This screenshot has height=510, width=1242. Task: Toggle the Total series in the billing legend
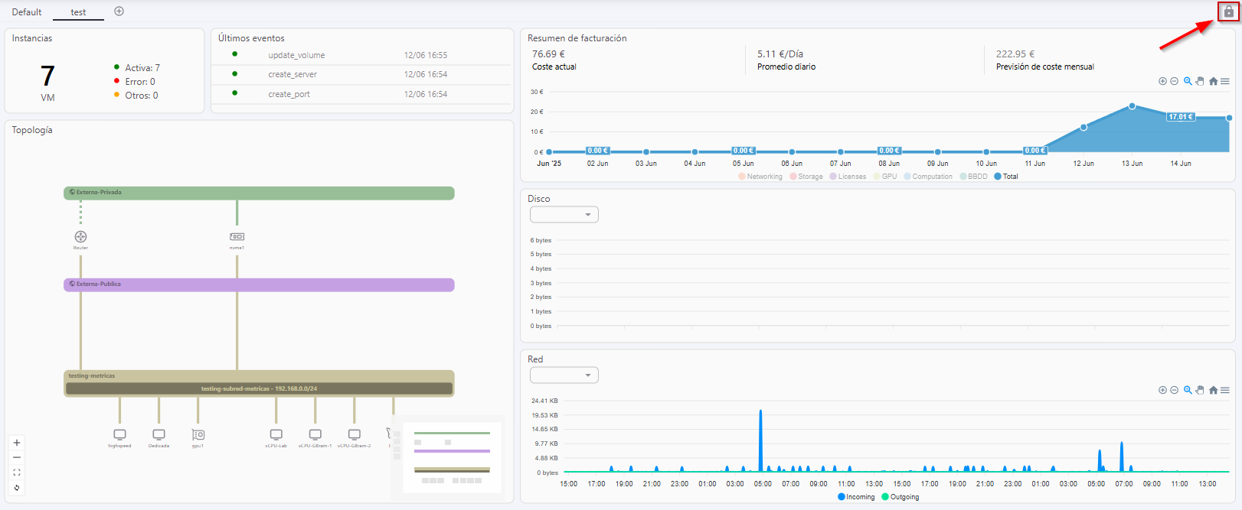tap(1006, 177)
